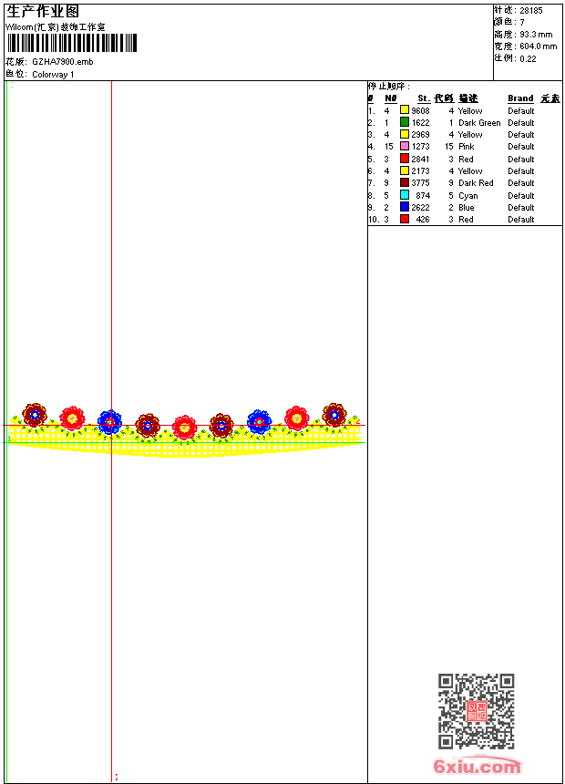
Task: Select stitch count "3775" in the Dark Red row
Action: tap(420, 183)
